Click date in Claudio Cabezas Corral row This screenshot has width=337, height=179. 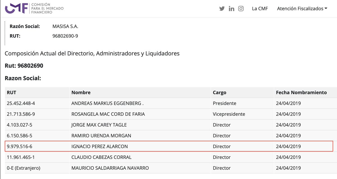pyautogui.click(x=288, y=157)
